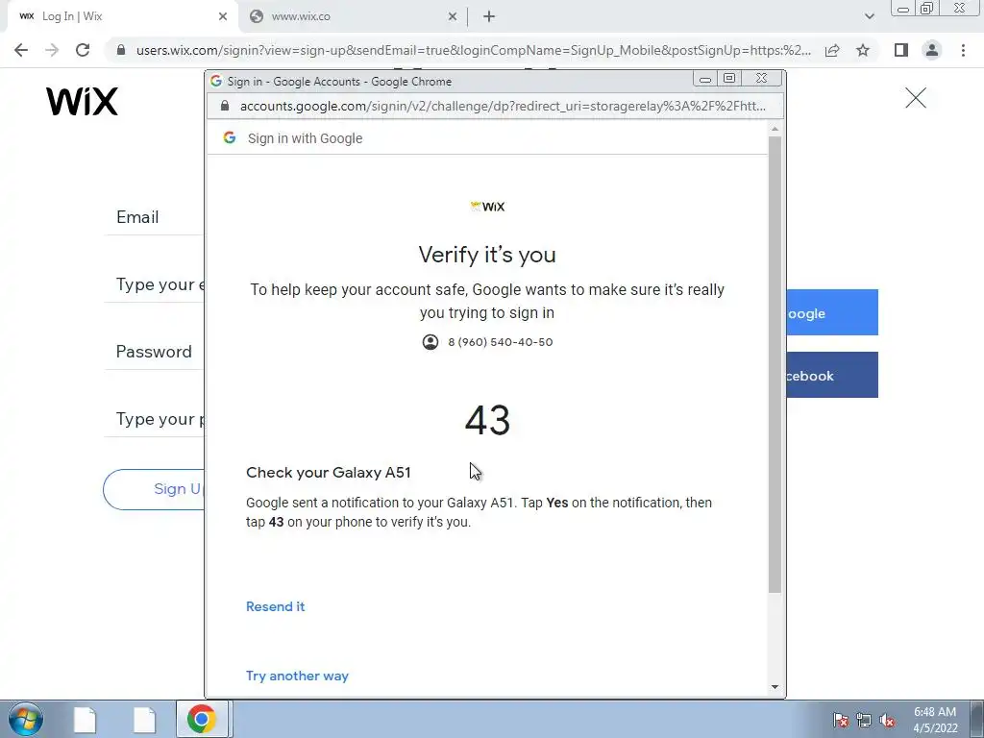Click the Sign in with Google header text
The image size is (984, 738).
pyautogui.click(x=305, y=138)
